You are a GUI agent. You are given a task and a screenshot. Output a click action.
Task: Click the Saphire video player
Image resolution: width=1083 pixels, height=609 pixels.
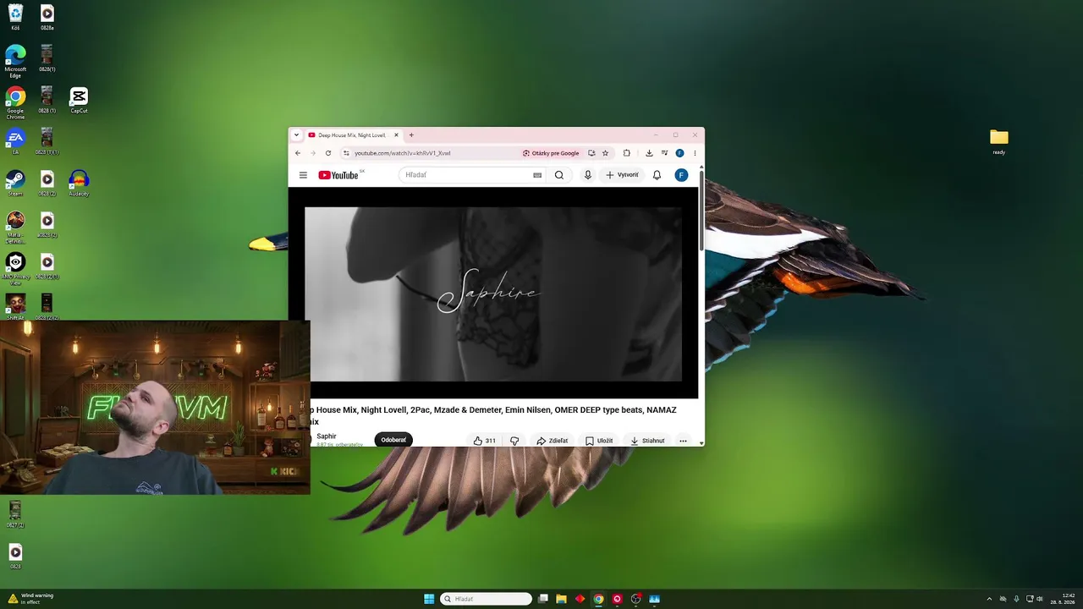[x=493, y=294]
